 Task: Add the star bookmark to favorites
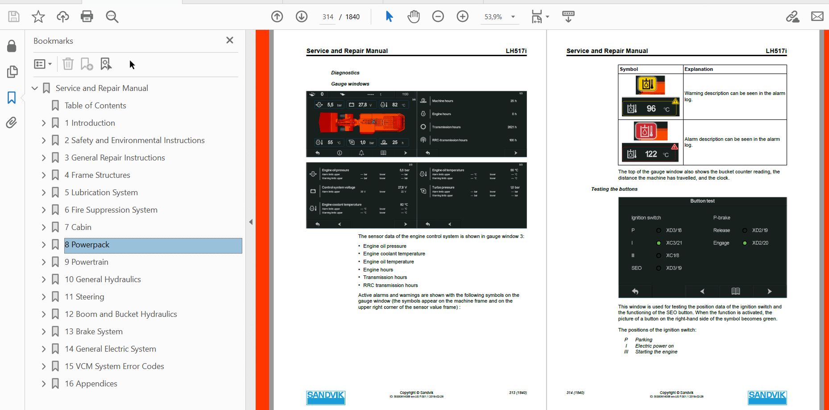pyautogui.click(x=38, y=17)
